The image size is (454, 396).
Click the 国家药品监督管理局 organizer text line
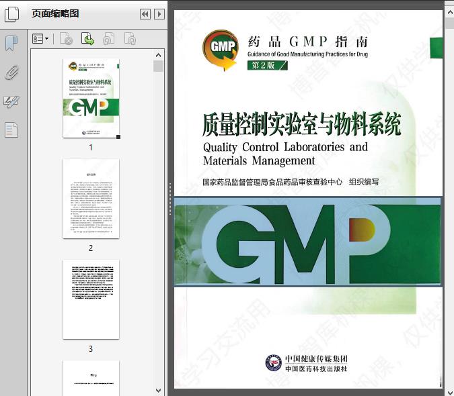[x=291, y=182]
